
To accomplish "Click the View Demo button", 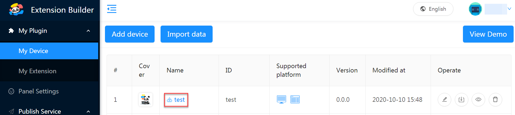I will click(x=488, y=34).
